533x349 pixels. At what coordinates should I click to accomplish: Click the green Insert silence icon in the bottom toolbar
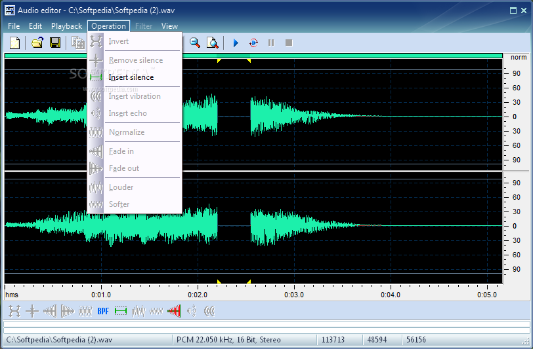pos(121,311)
